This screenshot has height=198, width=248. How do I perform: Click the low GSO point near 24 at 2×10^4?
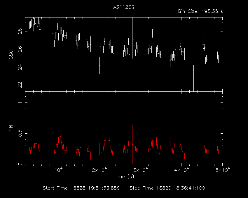point(99,65)
